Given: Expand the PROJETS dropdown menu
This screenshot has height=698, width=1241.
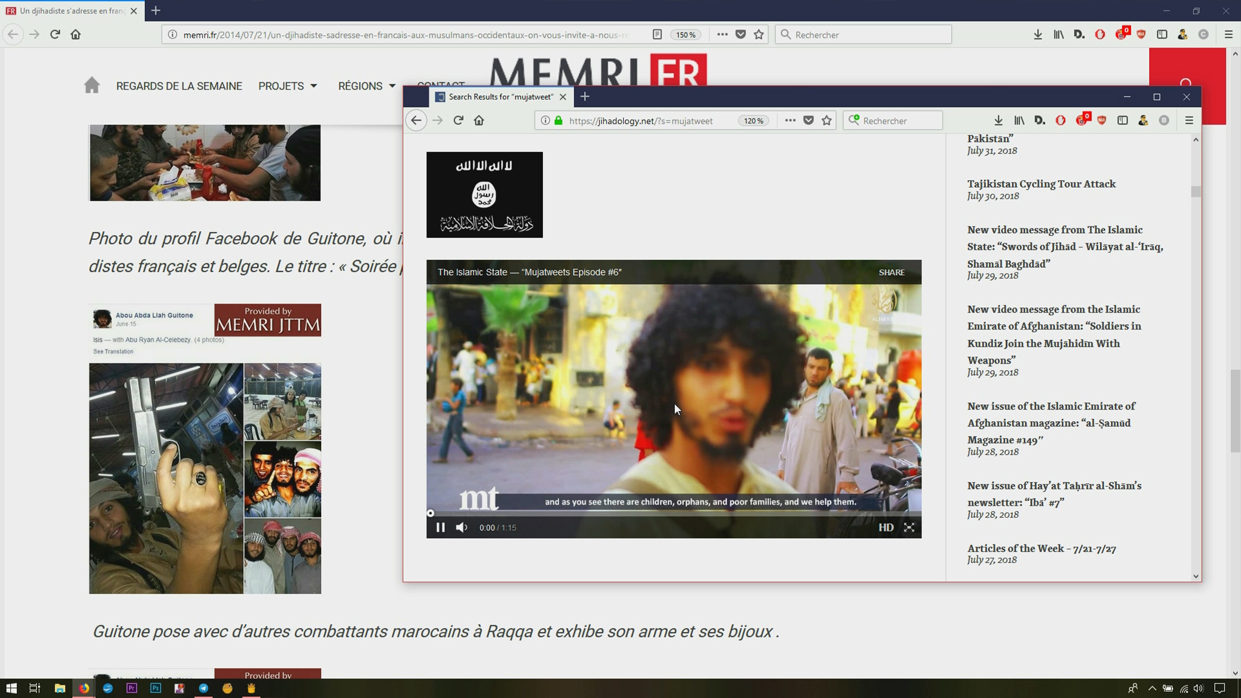Looking at the screenshot, I should (288, 86).
